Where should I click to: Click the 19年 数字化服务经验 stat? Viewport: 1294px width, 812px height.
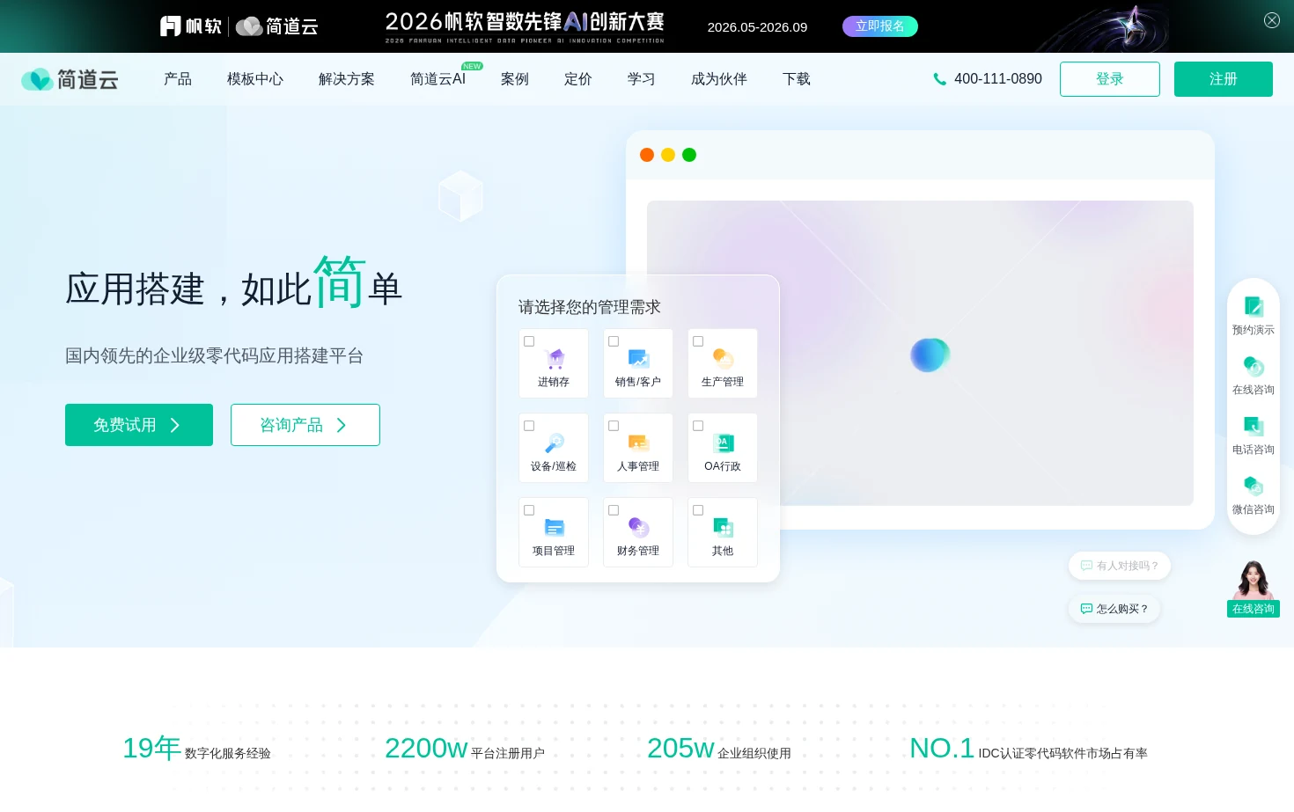click(x=196, y=749)
